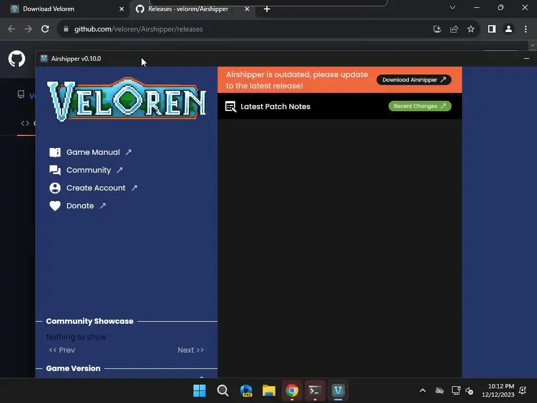Open the Windows Start menu
Viewport: 537px width, 403px height.
200,390
